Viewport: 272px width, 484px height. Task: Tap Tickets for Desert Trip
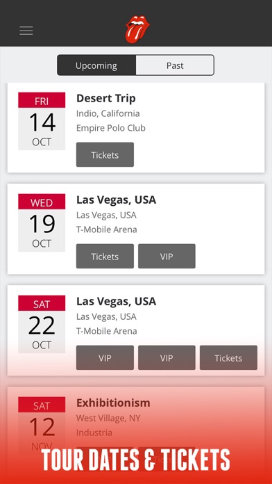tap(105, 154)
